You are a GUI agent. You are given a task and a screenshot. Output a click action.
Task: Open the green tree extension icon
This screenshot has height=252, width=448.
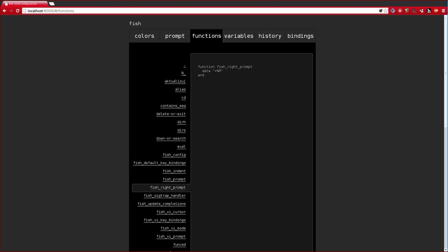pyautogui.click(x=407, y=11)
